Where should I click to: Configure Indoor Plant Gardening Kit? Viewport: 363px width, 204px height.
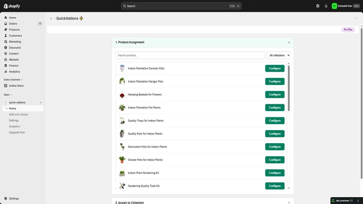(x=275, y=173)
